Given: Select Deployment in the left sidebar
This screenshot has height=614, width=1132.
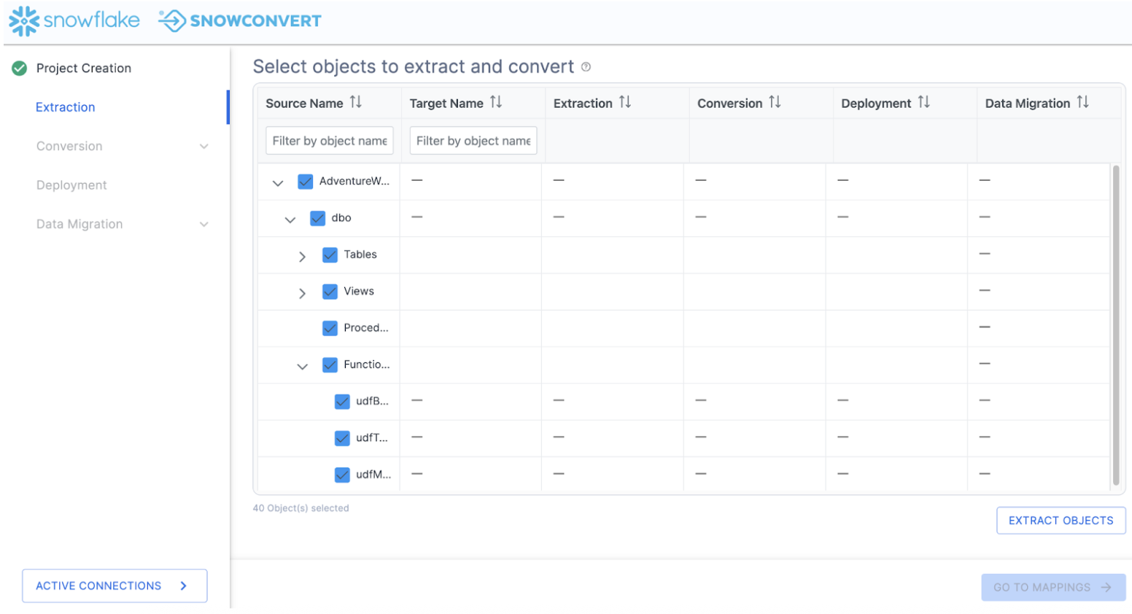Looking at the screenshot, I should tap(71, 185).
